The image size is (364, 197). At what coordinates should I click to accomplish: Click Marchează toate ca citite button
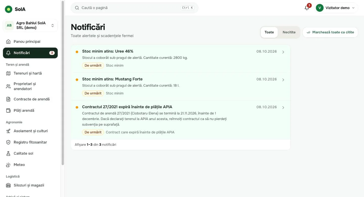pyautogui.click(x=330, y=32)
